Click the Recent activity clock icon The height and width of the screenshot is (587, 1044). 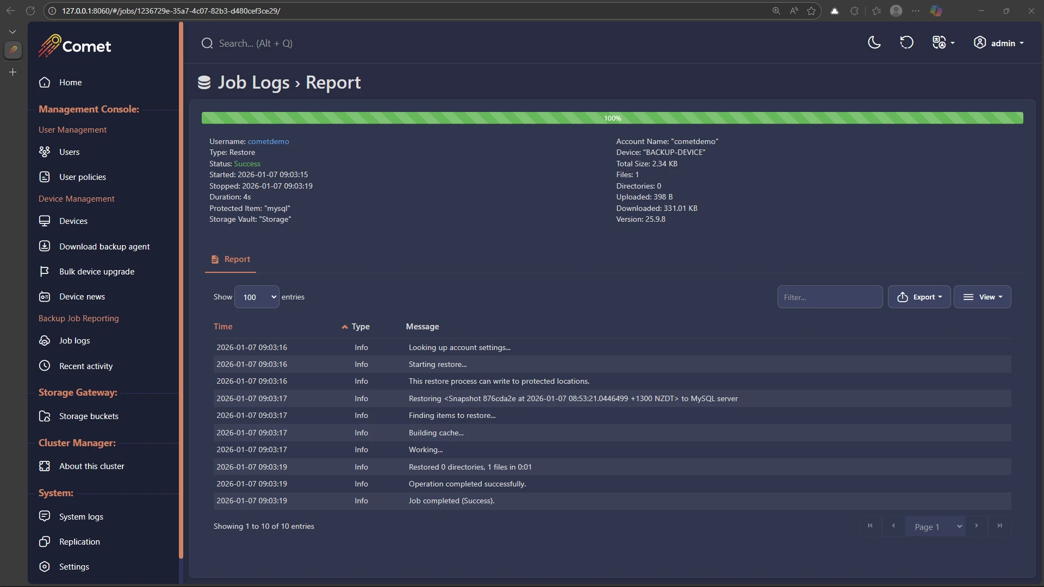tap(45, 366)
